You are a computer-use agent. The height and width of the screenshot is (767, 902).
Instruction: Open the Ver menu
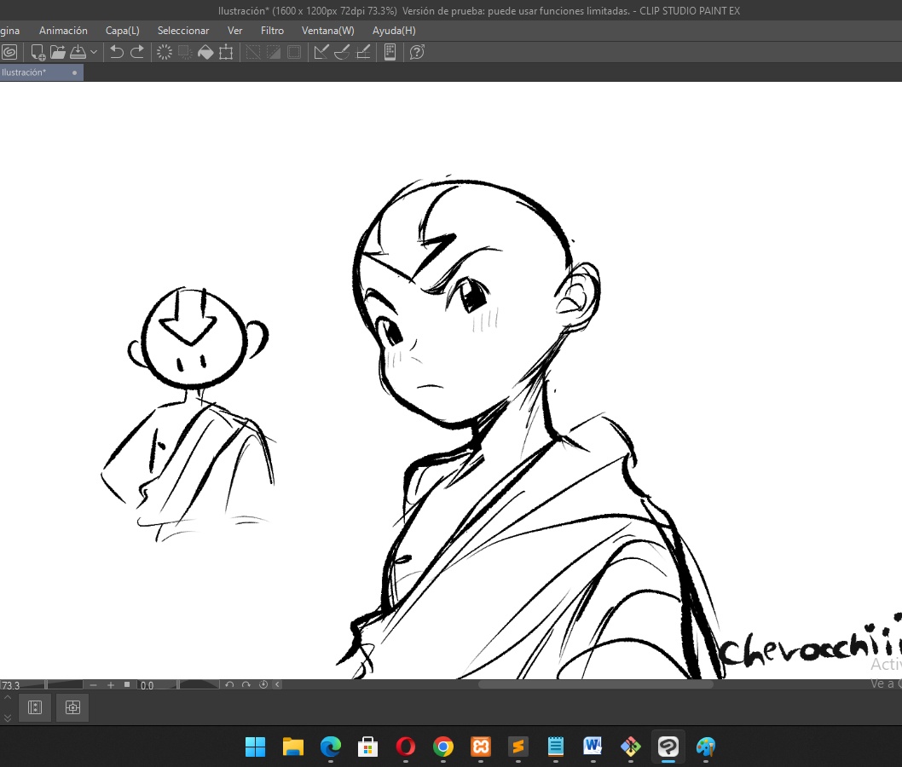(234, 31)
